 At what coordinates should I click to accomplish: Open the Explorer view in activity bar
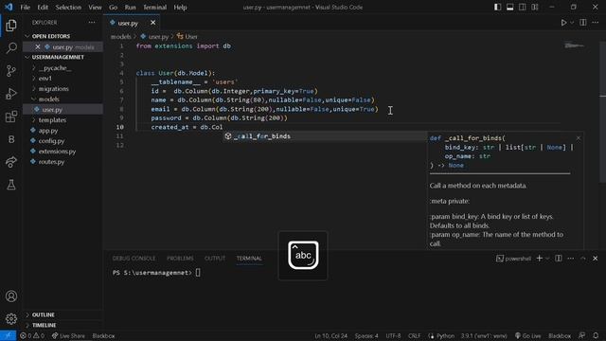11,26
